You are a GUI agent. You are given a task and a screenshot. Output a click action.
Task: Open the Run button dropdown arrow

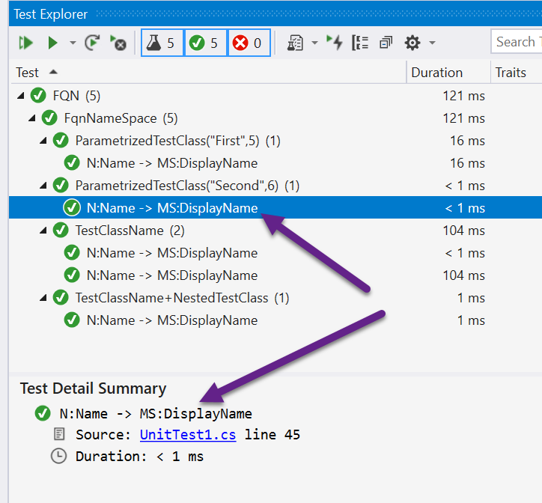(x=73, y=43)
